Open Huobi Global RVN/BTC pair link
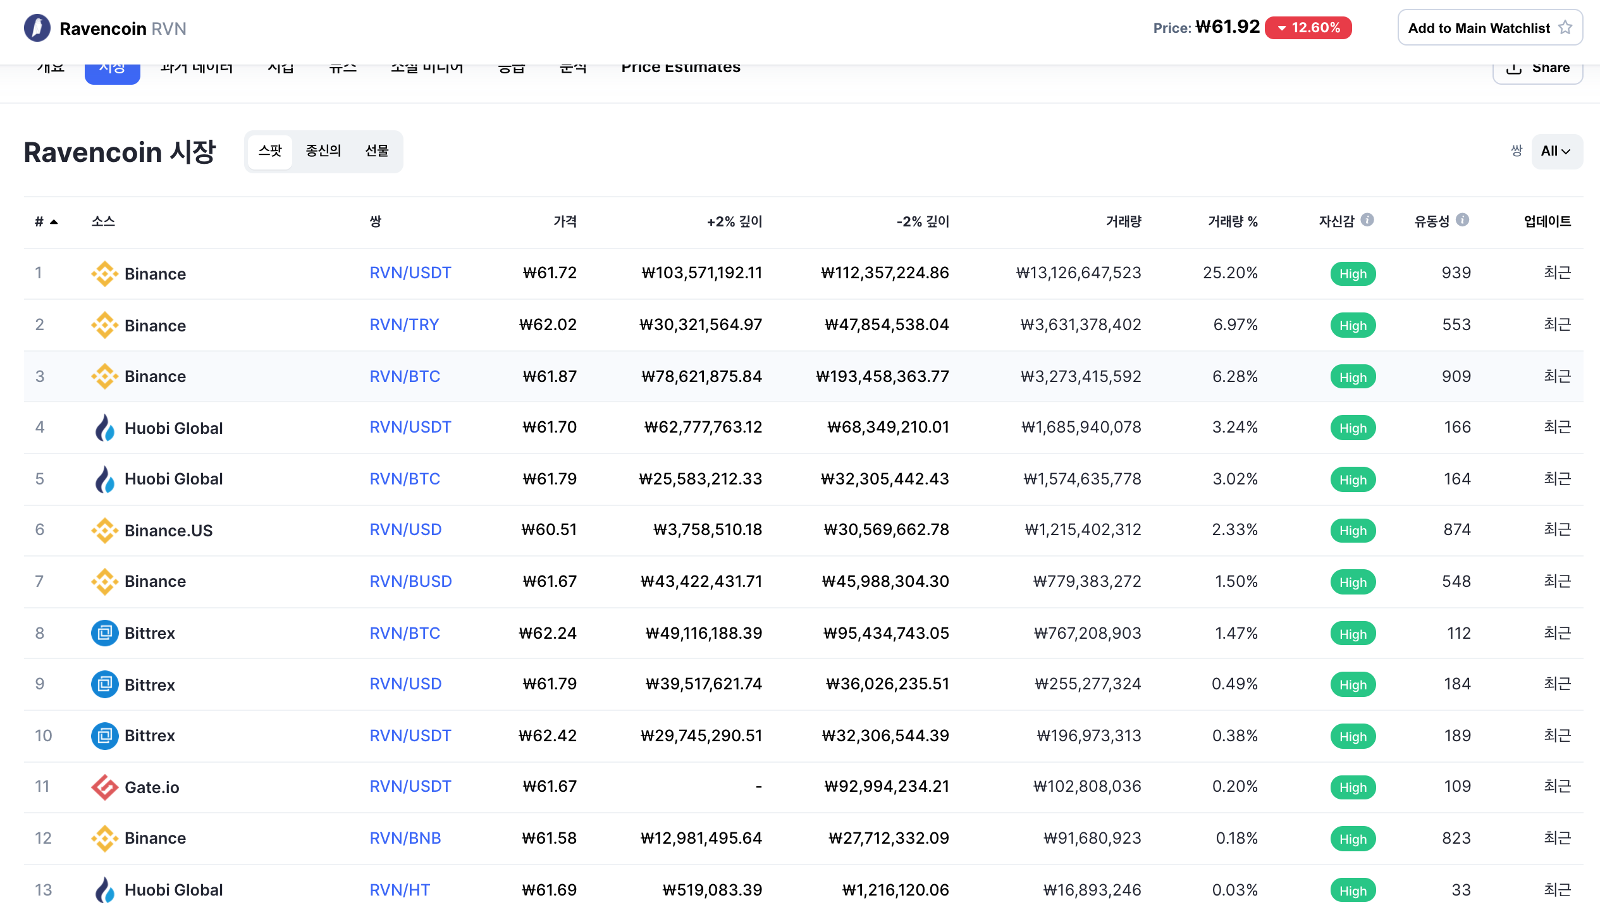 [405, 479]
